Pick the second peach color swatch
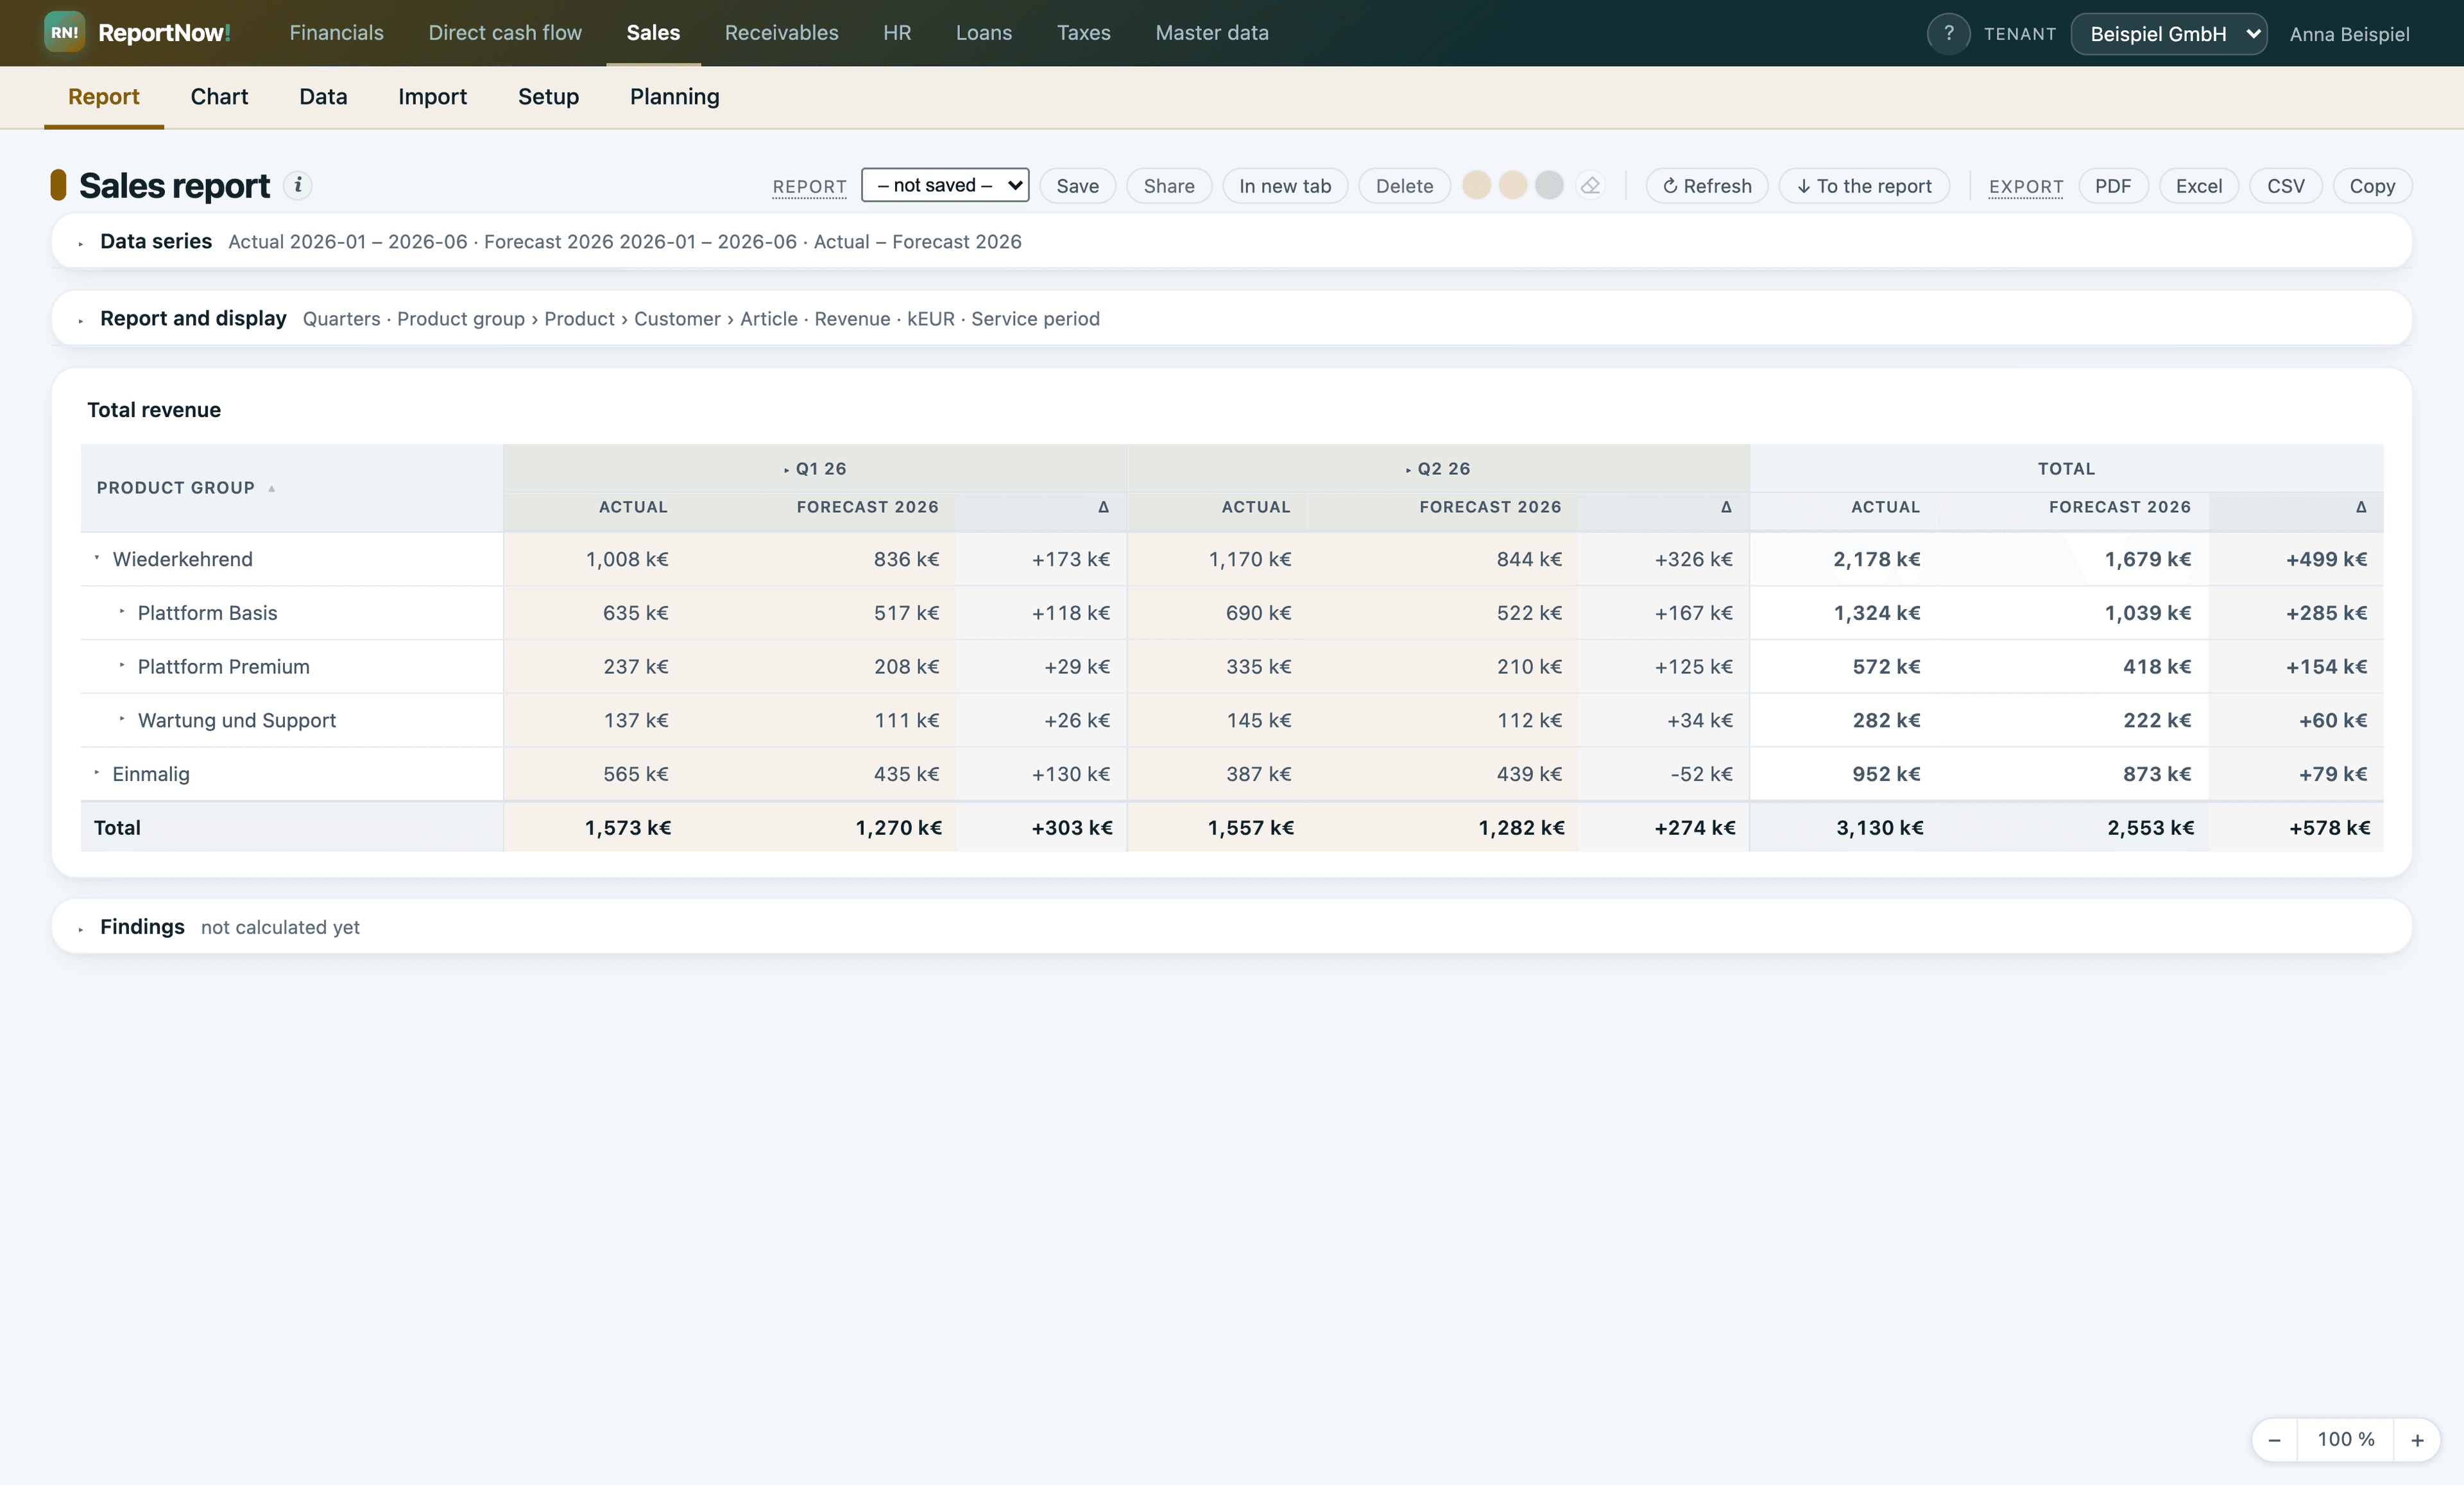Screen dimensions: 2464x1485 click(x=1513, y=185)
